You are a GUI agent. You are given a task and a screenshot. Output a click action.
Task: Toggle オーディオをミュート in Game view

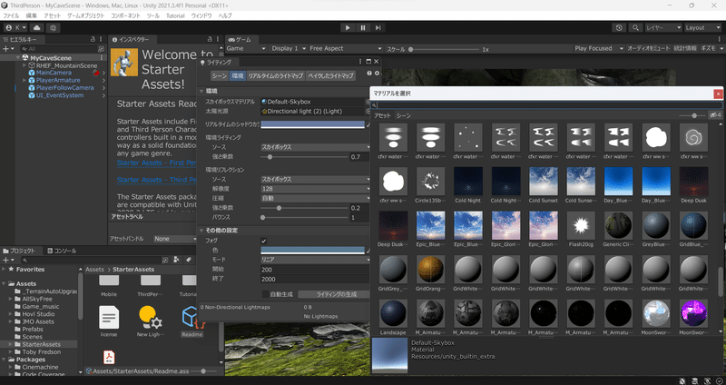pos(648,47)
